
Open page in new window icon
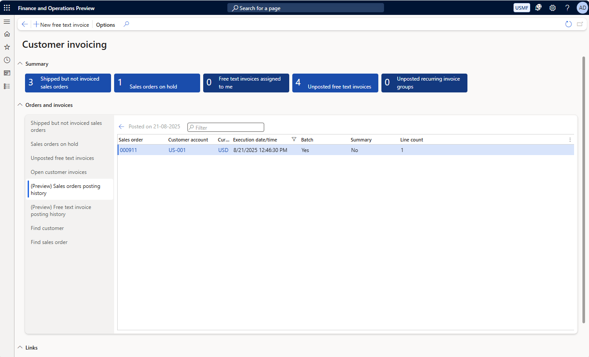[x=580, y=25]
